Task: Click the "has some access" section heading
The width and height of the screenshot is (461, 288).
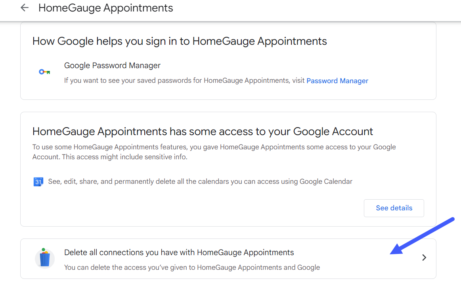Action: pyautogui.click(x=203, y=132)
